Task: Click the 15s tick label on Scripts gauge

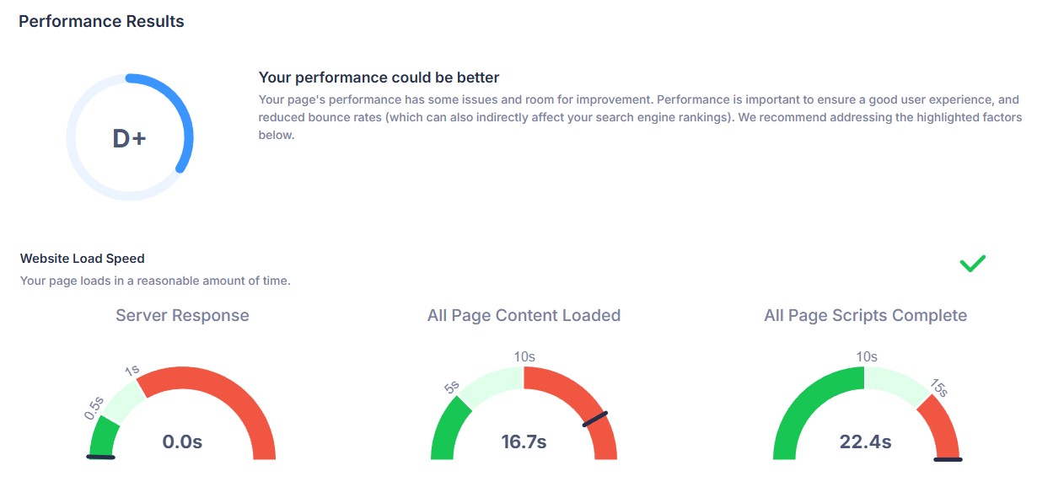Action: click(939, 388)
